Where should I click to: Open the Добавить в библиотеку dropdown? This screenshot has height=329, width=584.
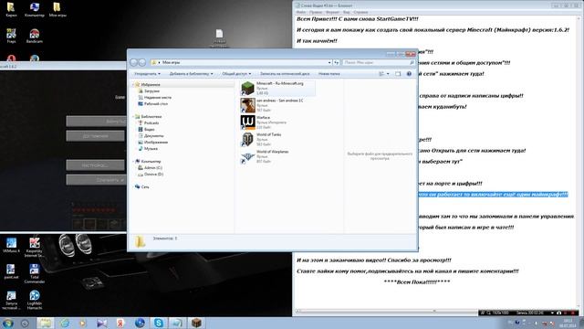(x=191, y=74)
